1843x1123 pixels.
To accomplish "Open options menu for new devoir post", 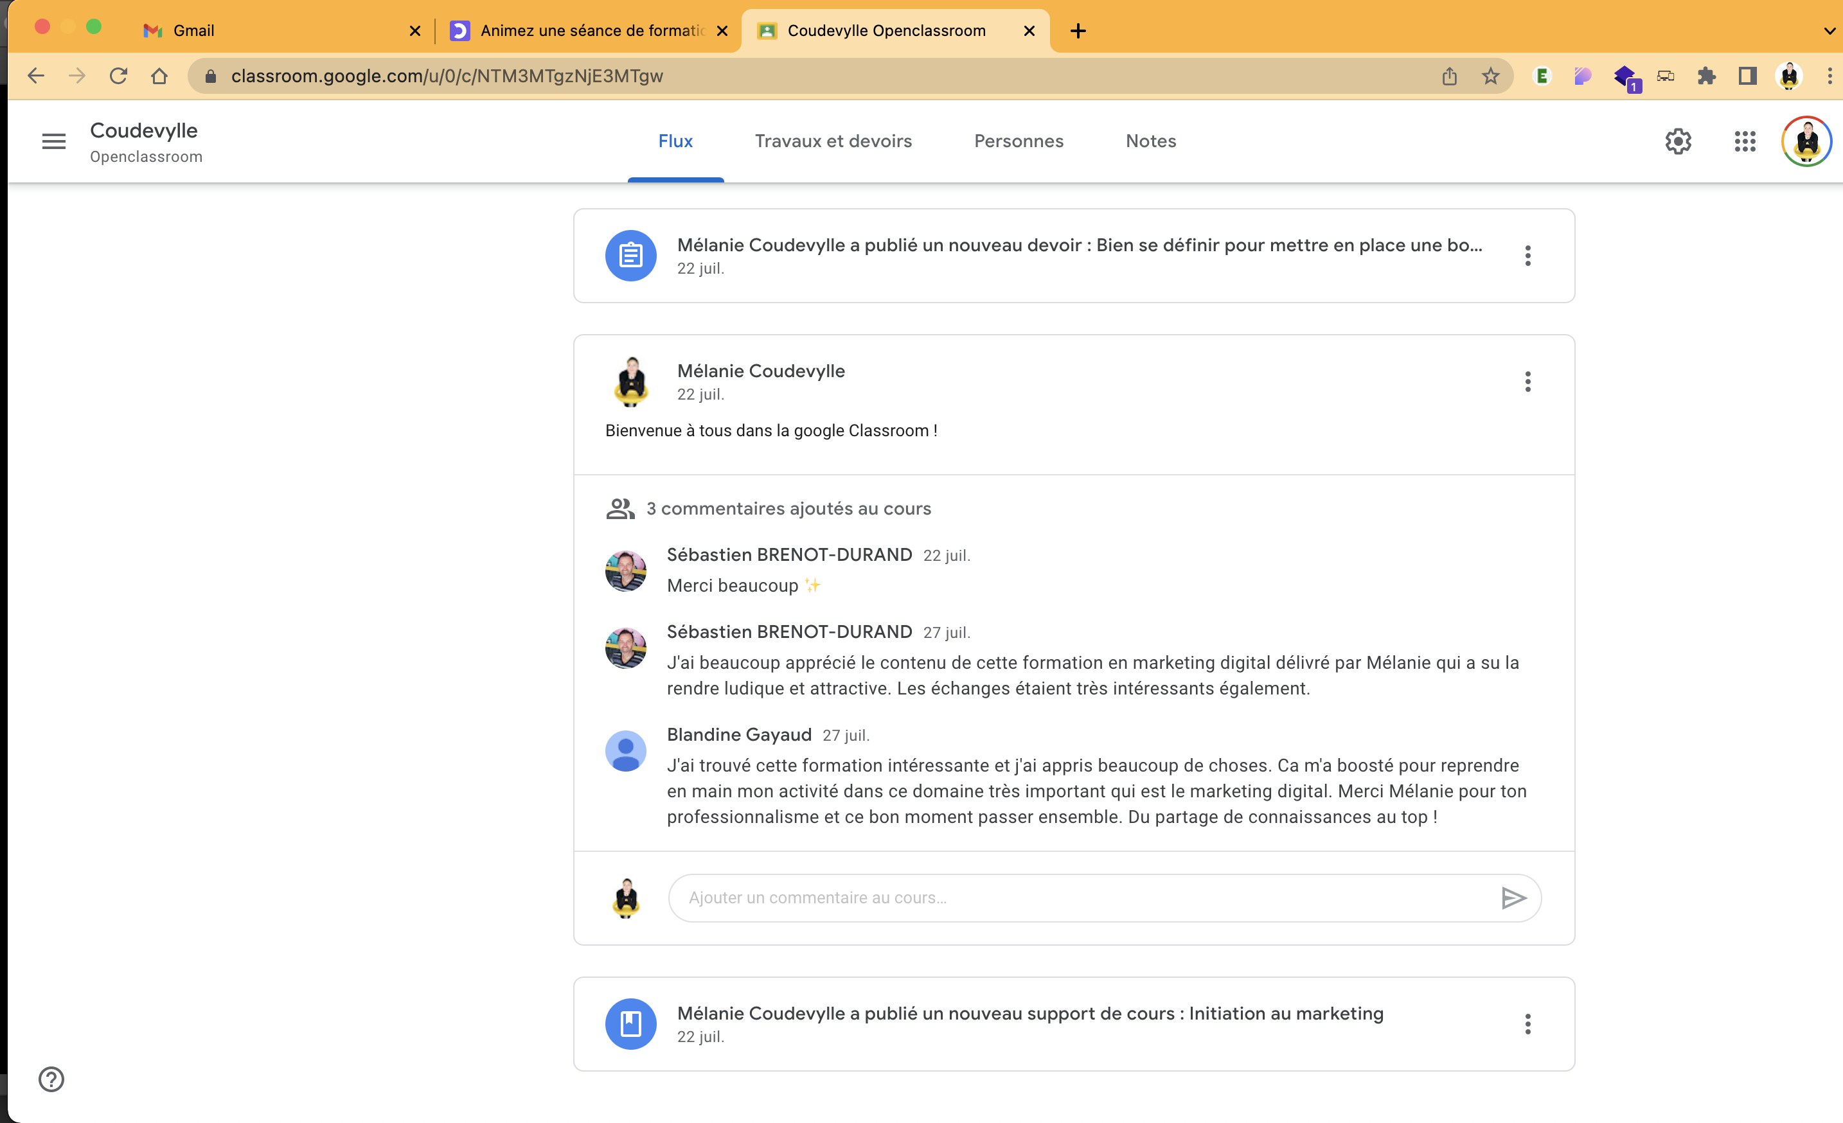I will 1527,256.
